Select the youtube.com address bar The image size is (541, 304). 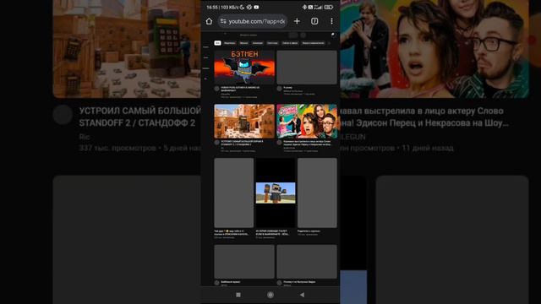tap(253, 21)
